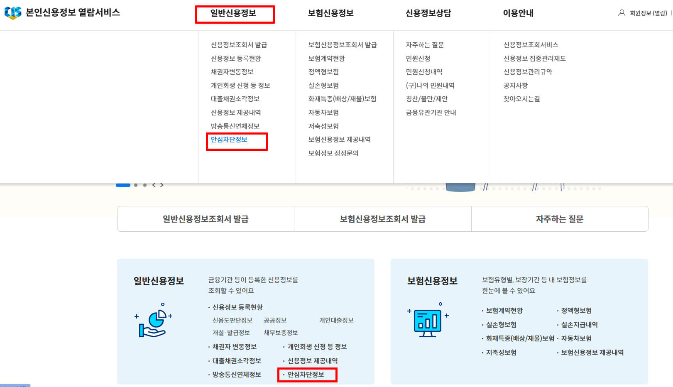This screenshot has width=673, height=387.
Task: Click the monitor icon in 보험신용정보 card
Action: click(x=428, y=321)
